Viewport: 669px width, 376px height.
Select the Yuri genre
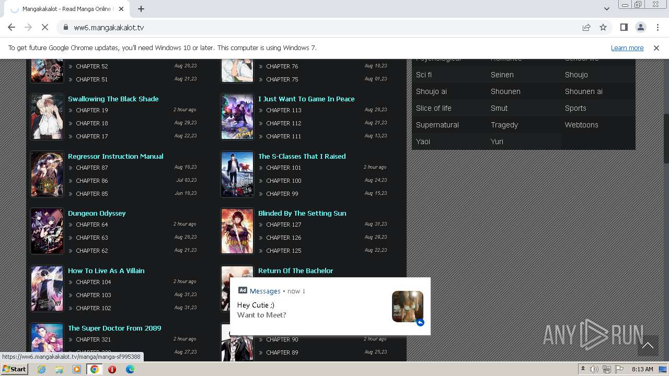pos(497,142)
